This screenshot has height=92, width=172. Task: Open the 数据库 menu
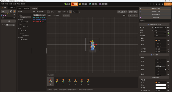pyautogui.click(x=23, y=4)
